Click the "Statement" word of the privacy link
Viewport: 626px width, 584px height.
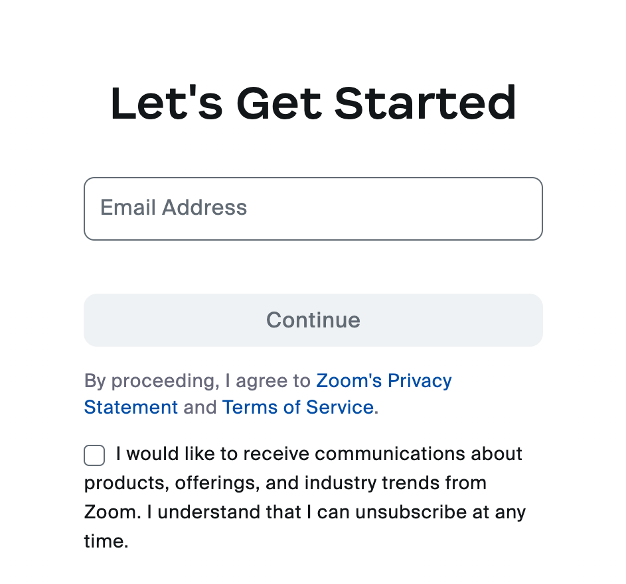click(x=131, y=407)
